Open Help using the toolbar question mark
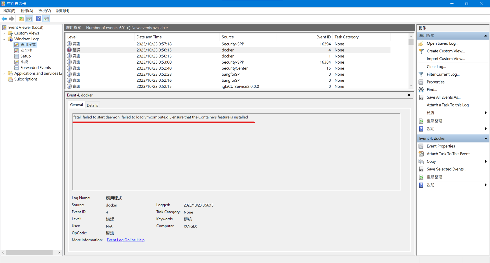The image size is (490, 263). 38,19
